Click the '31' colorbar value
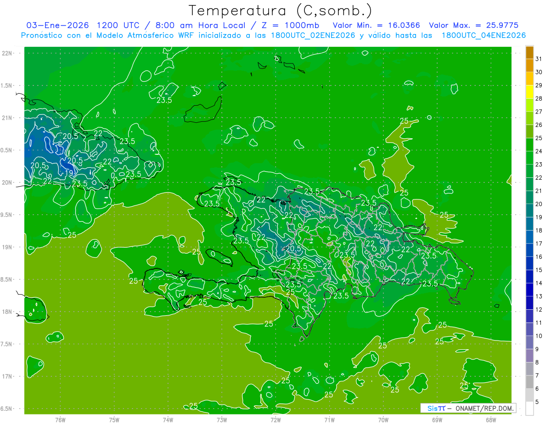Viewport: 551px width, 426px height. point(539,59)
